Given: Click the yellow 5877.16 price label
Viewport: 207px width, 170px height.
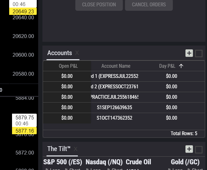Looking at the screenshot, I should click(x=24, y=131).
